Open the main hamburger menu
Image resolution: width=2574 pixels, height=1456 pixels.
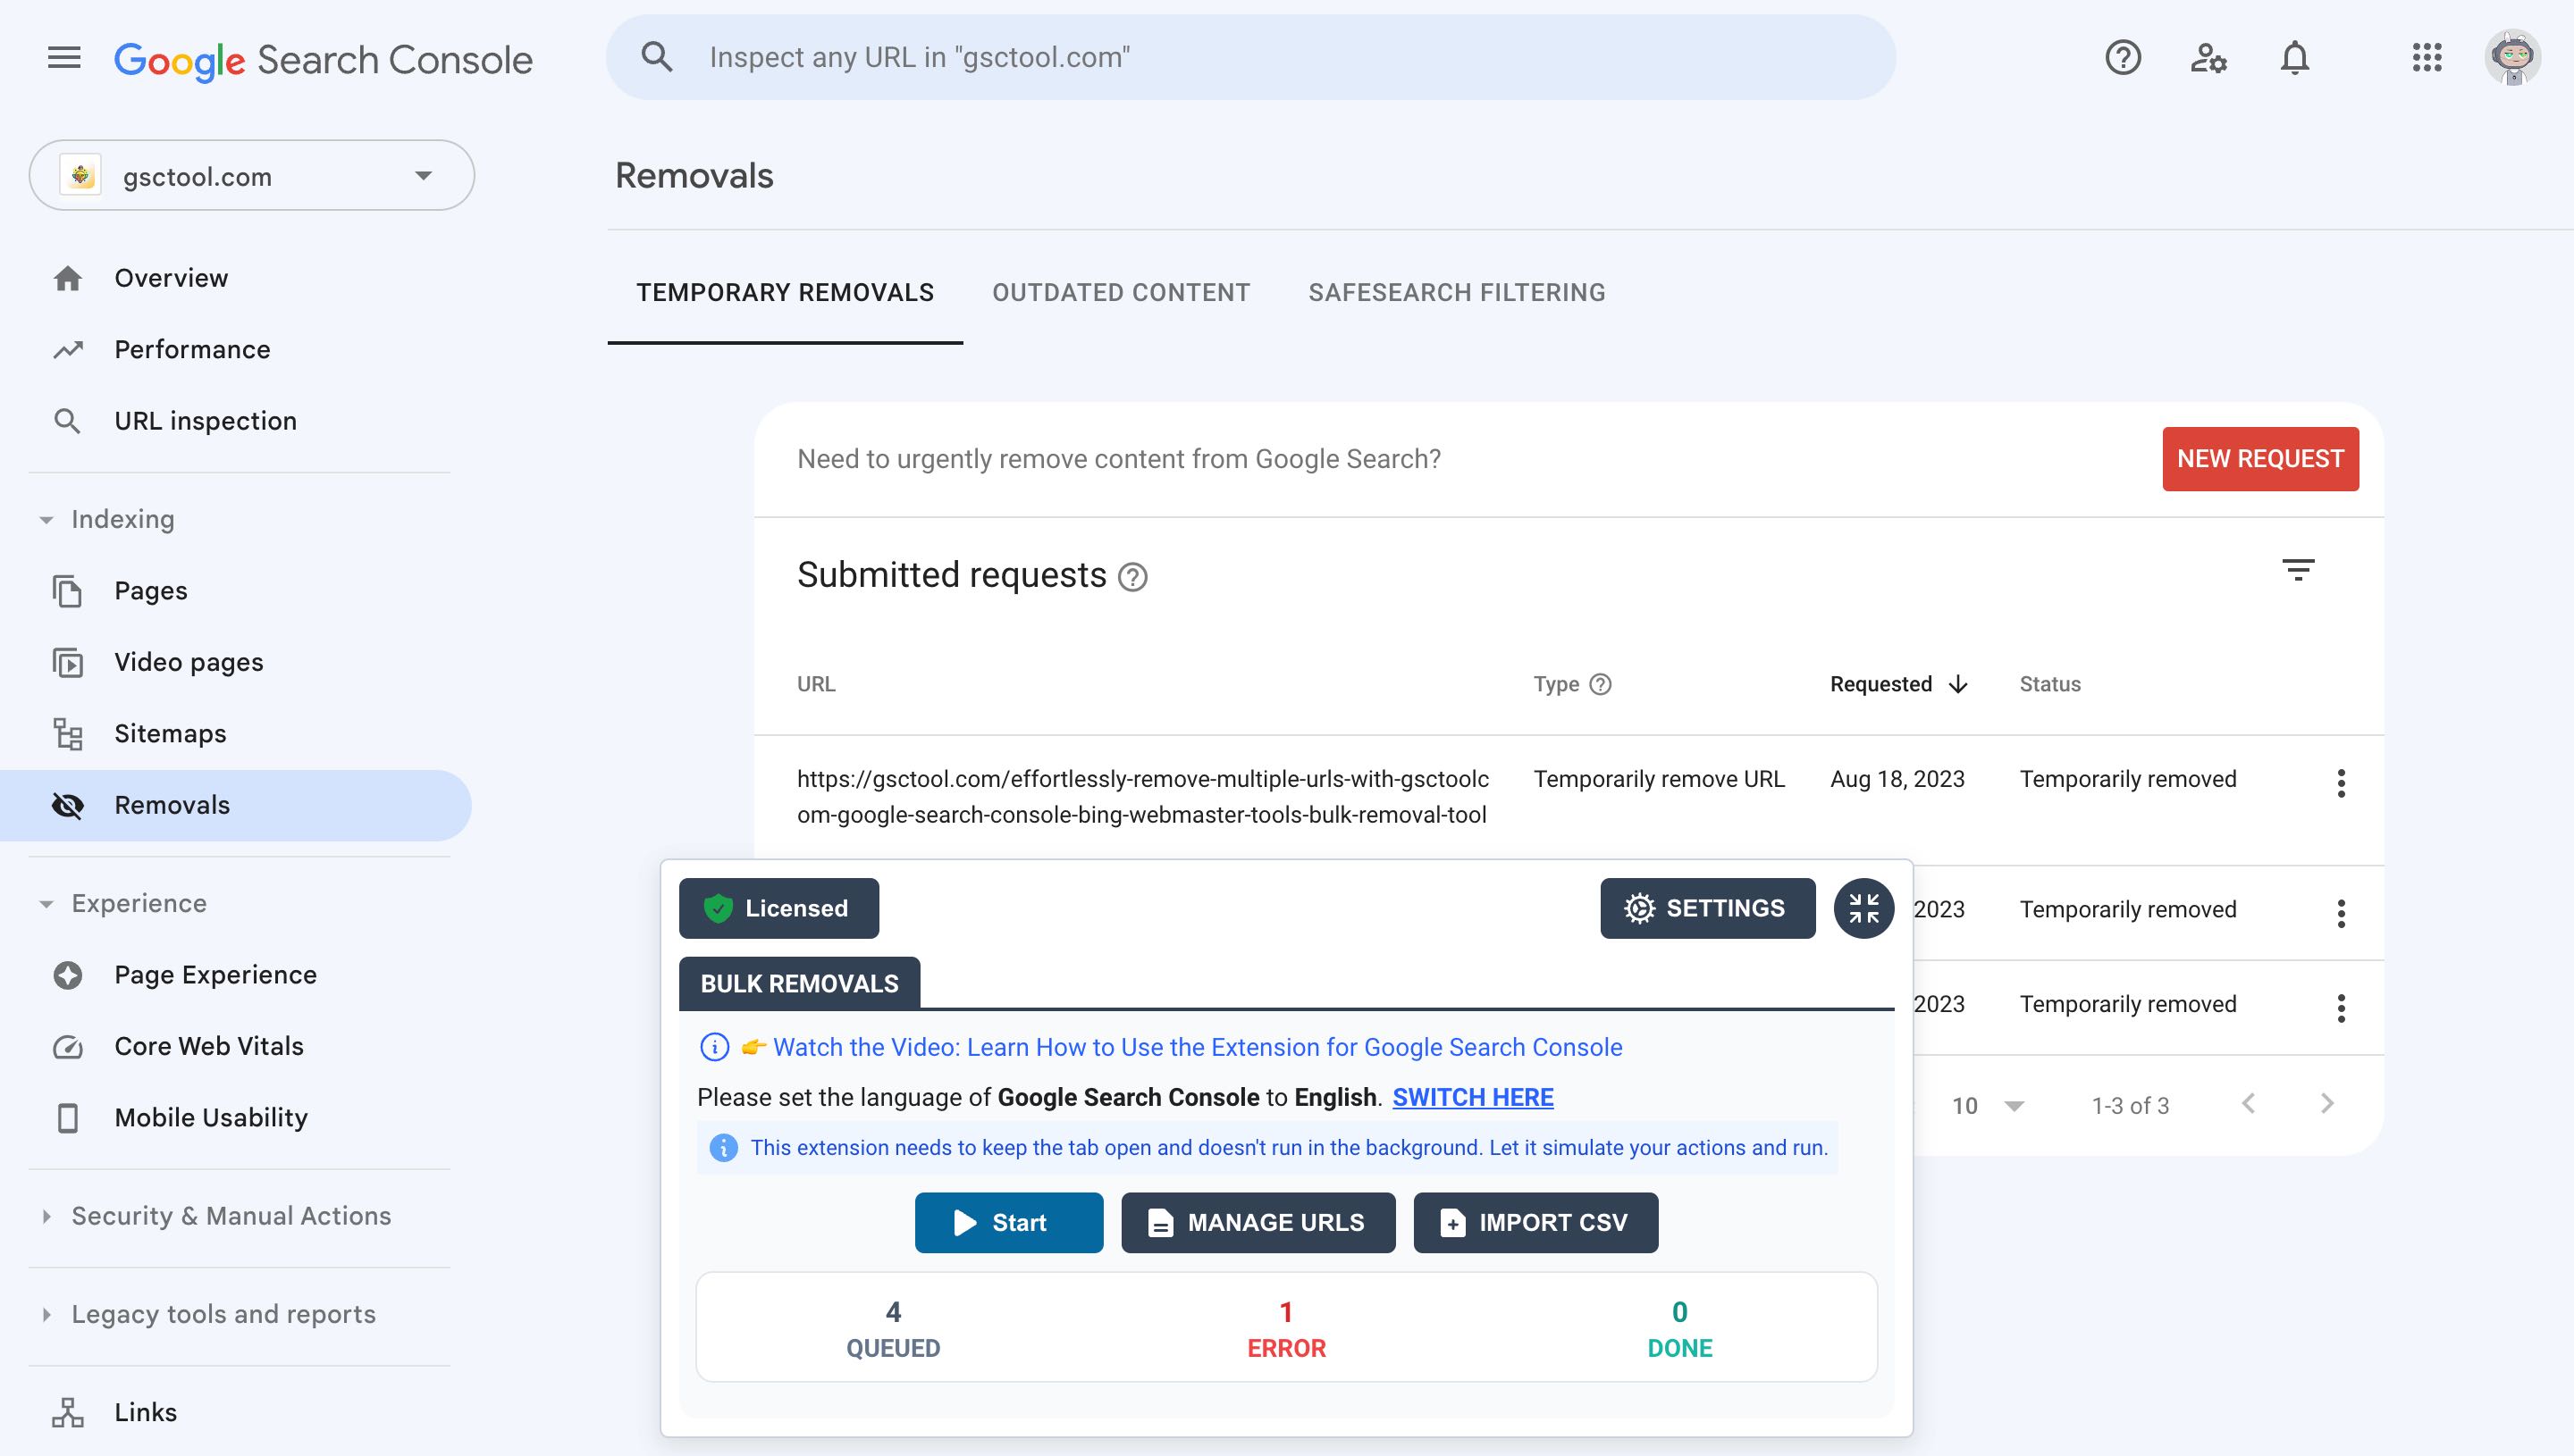[64, 58]
